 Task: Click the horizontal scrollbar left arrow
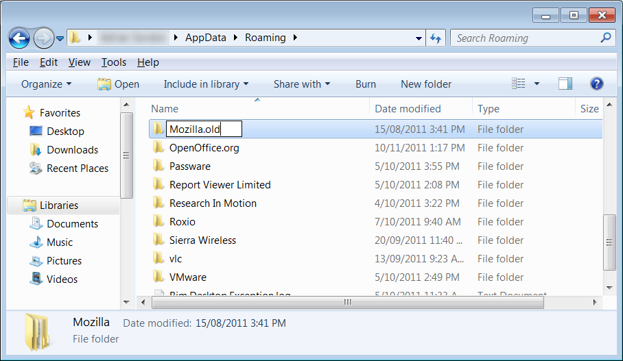pos(143,302)
